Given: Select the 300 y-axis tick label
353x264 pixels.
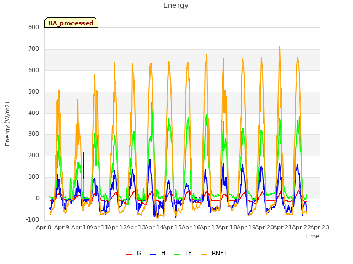Looking at the screenshot, I should (34, 134).
